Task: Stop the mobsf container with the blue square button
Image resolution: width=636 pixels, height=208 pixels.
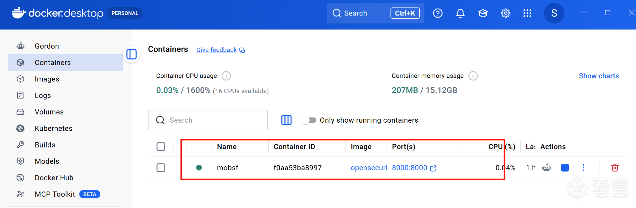Action: [565, 168]
